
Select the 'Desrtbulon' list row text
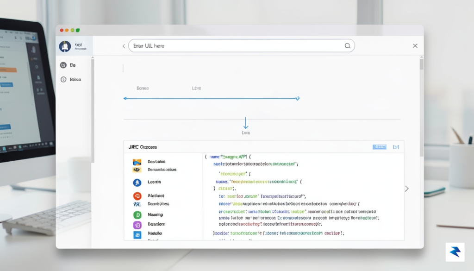point(156,162)
